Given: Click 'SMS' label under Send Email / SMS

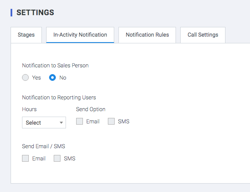Looking at the screenshot, I should coord(69,158).
